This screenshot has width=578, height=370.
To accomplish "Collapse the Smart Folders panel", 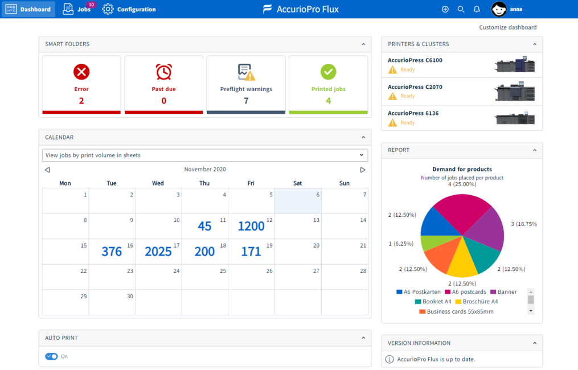I will [363, 44].
